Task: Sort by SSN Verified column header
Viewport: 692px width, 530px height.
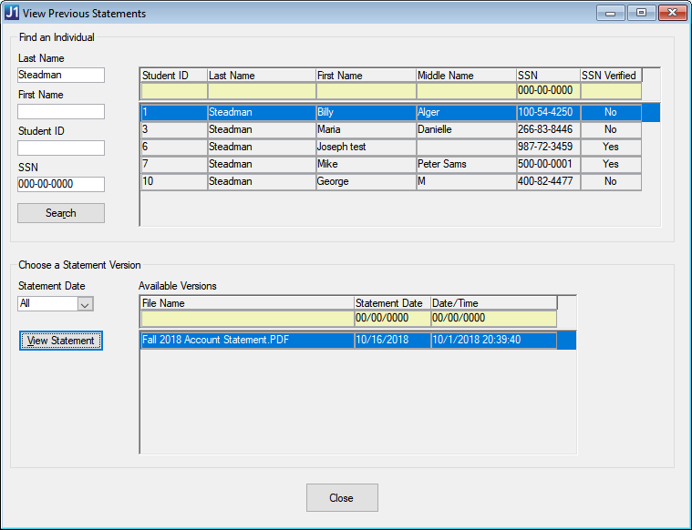Action: [x=610, y=76]
